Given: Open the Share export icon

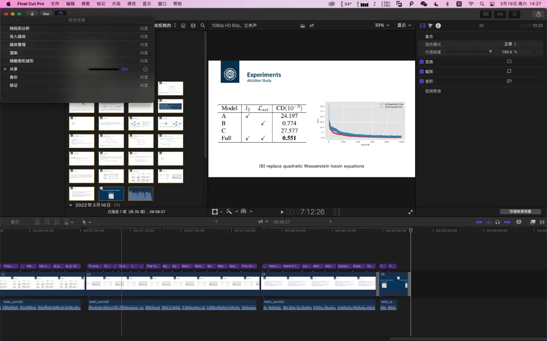Looking at the screenshot, I should [538, 14].
